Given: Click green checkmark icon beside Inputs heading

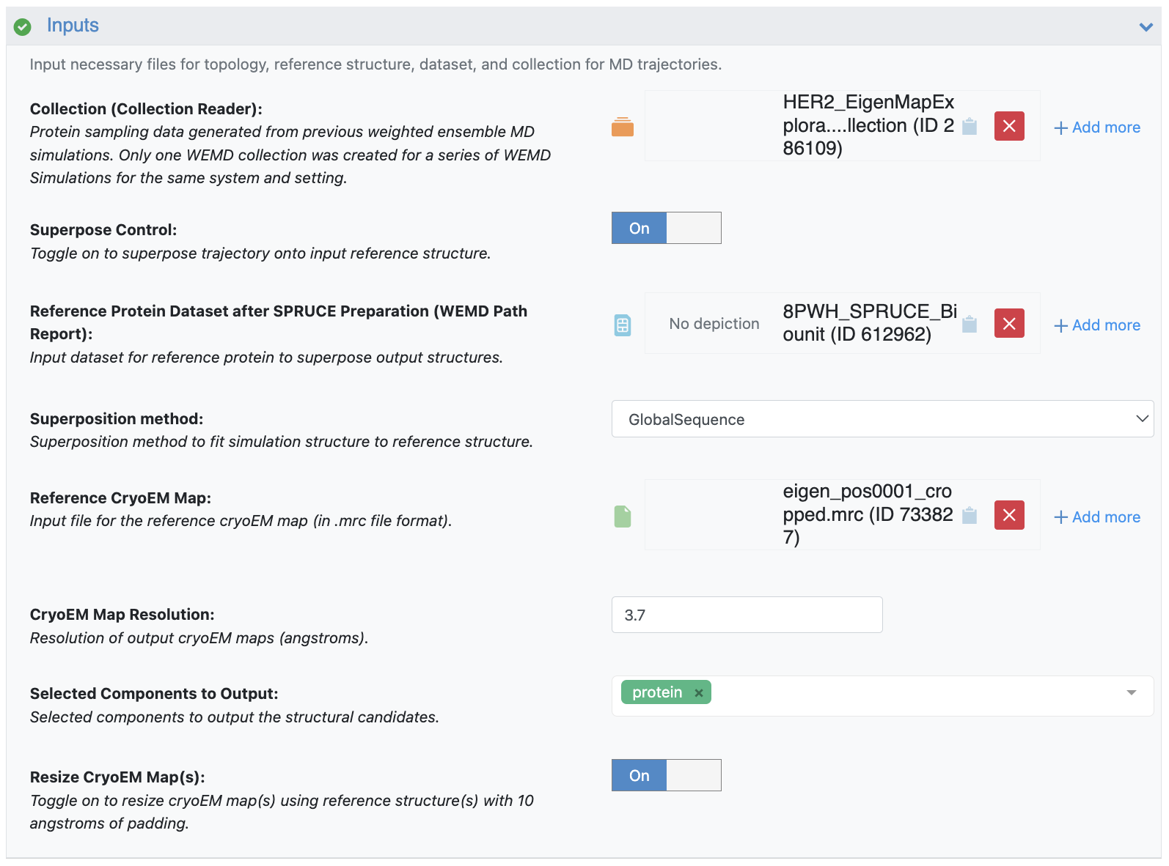Looking at the screenshot, I should (23, 26).
